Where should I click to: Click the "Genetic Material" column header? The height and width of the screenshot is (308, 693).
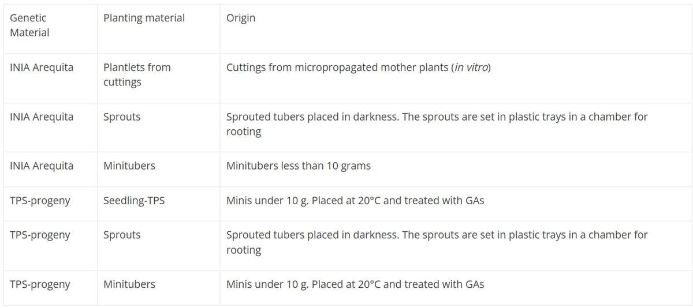point(29,25)
